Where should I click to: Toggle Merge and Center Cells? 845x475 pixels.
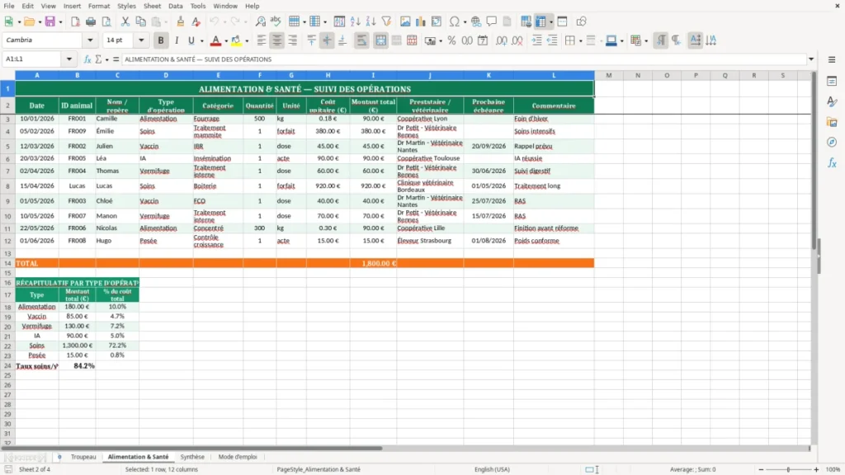[380, 40]
